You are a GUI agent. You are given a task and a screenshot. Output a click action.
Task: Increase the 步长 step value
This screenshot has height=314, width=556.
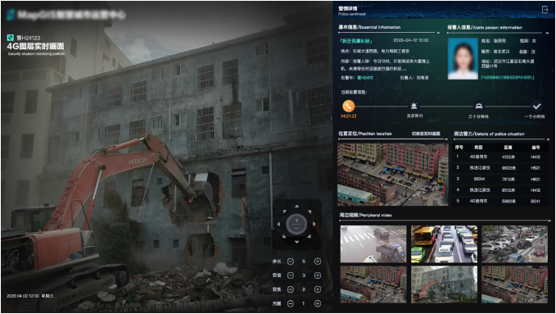(x=318, y=262)
